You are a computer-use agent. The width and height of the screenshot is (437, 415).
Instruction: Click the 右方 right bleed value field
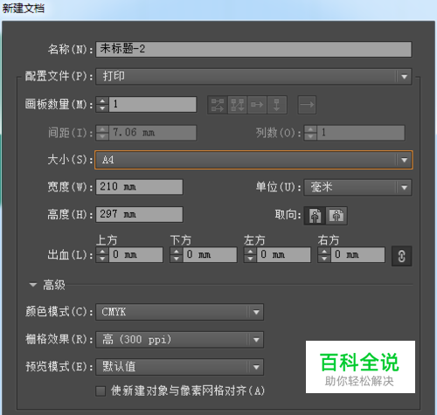[357, 255]
